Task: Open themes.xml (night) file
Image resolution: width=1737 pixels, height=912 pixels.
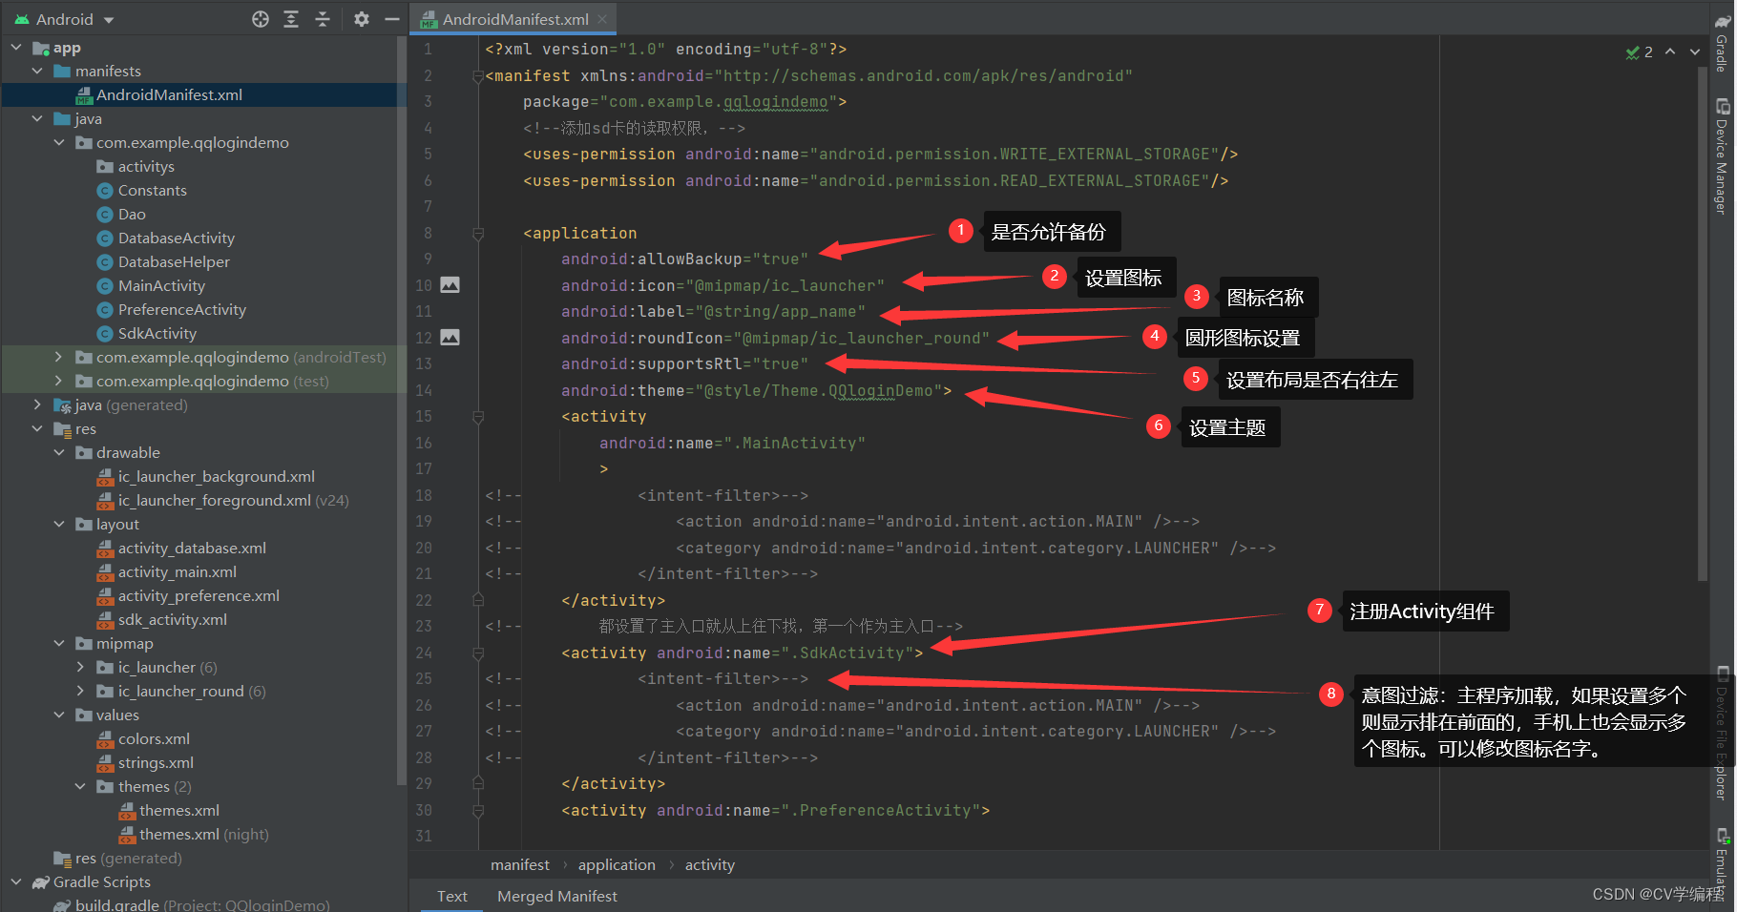Action: tap(203, 834)
